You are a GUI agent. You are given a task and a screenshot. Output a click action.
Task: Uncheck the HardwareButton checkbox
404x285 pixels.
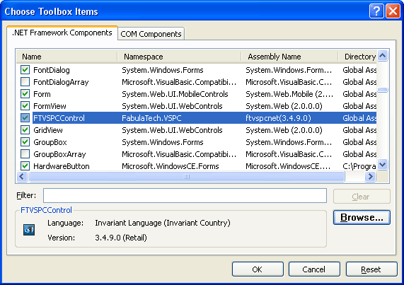(x=25, y=166)
